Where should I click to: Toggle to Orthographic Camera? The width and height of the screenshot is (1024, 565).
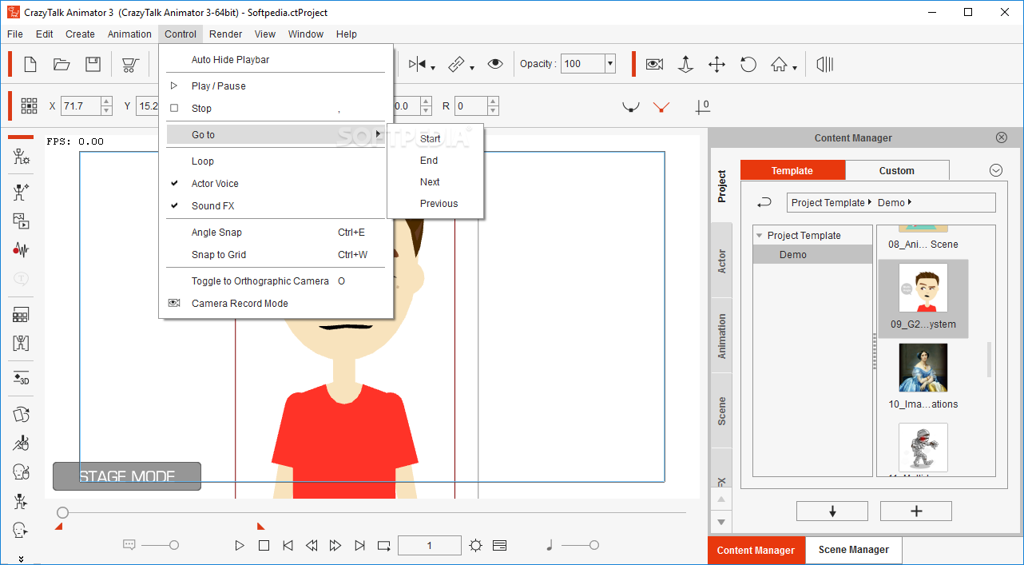point(276,281)
